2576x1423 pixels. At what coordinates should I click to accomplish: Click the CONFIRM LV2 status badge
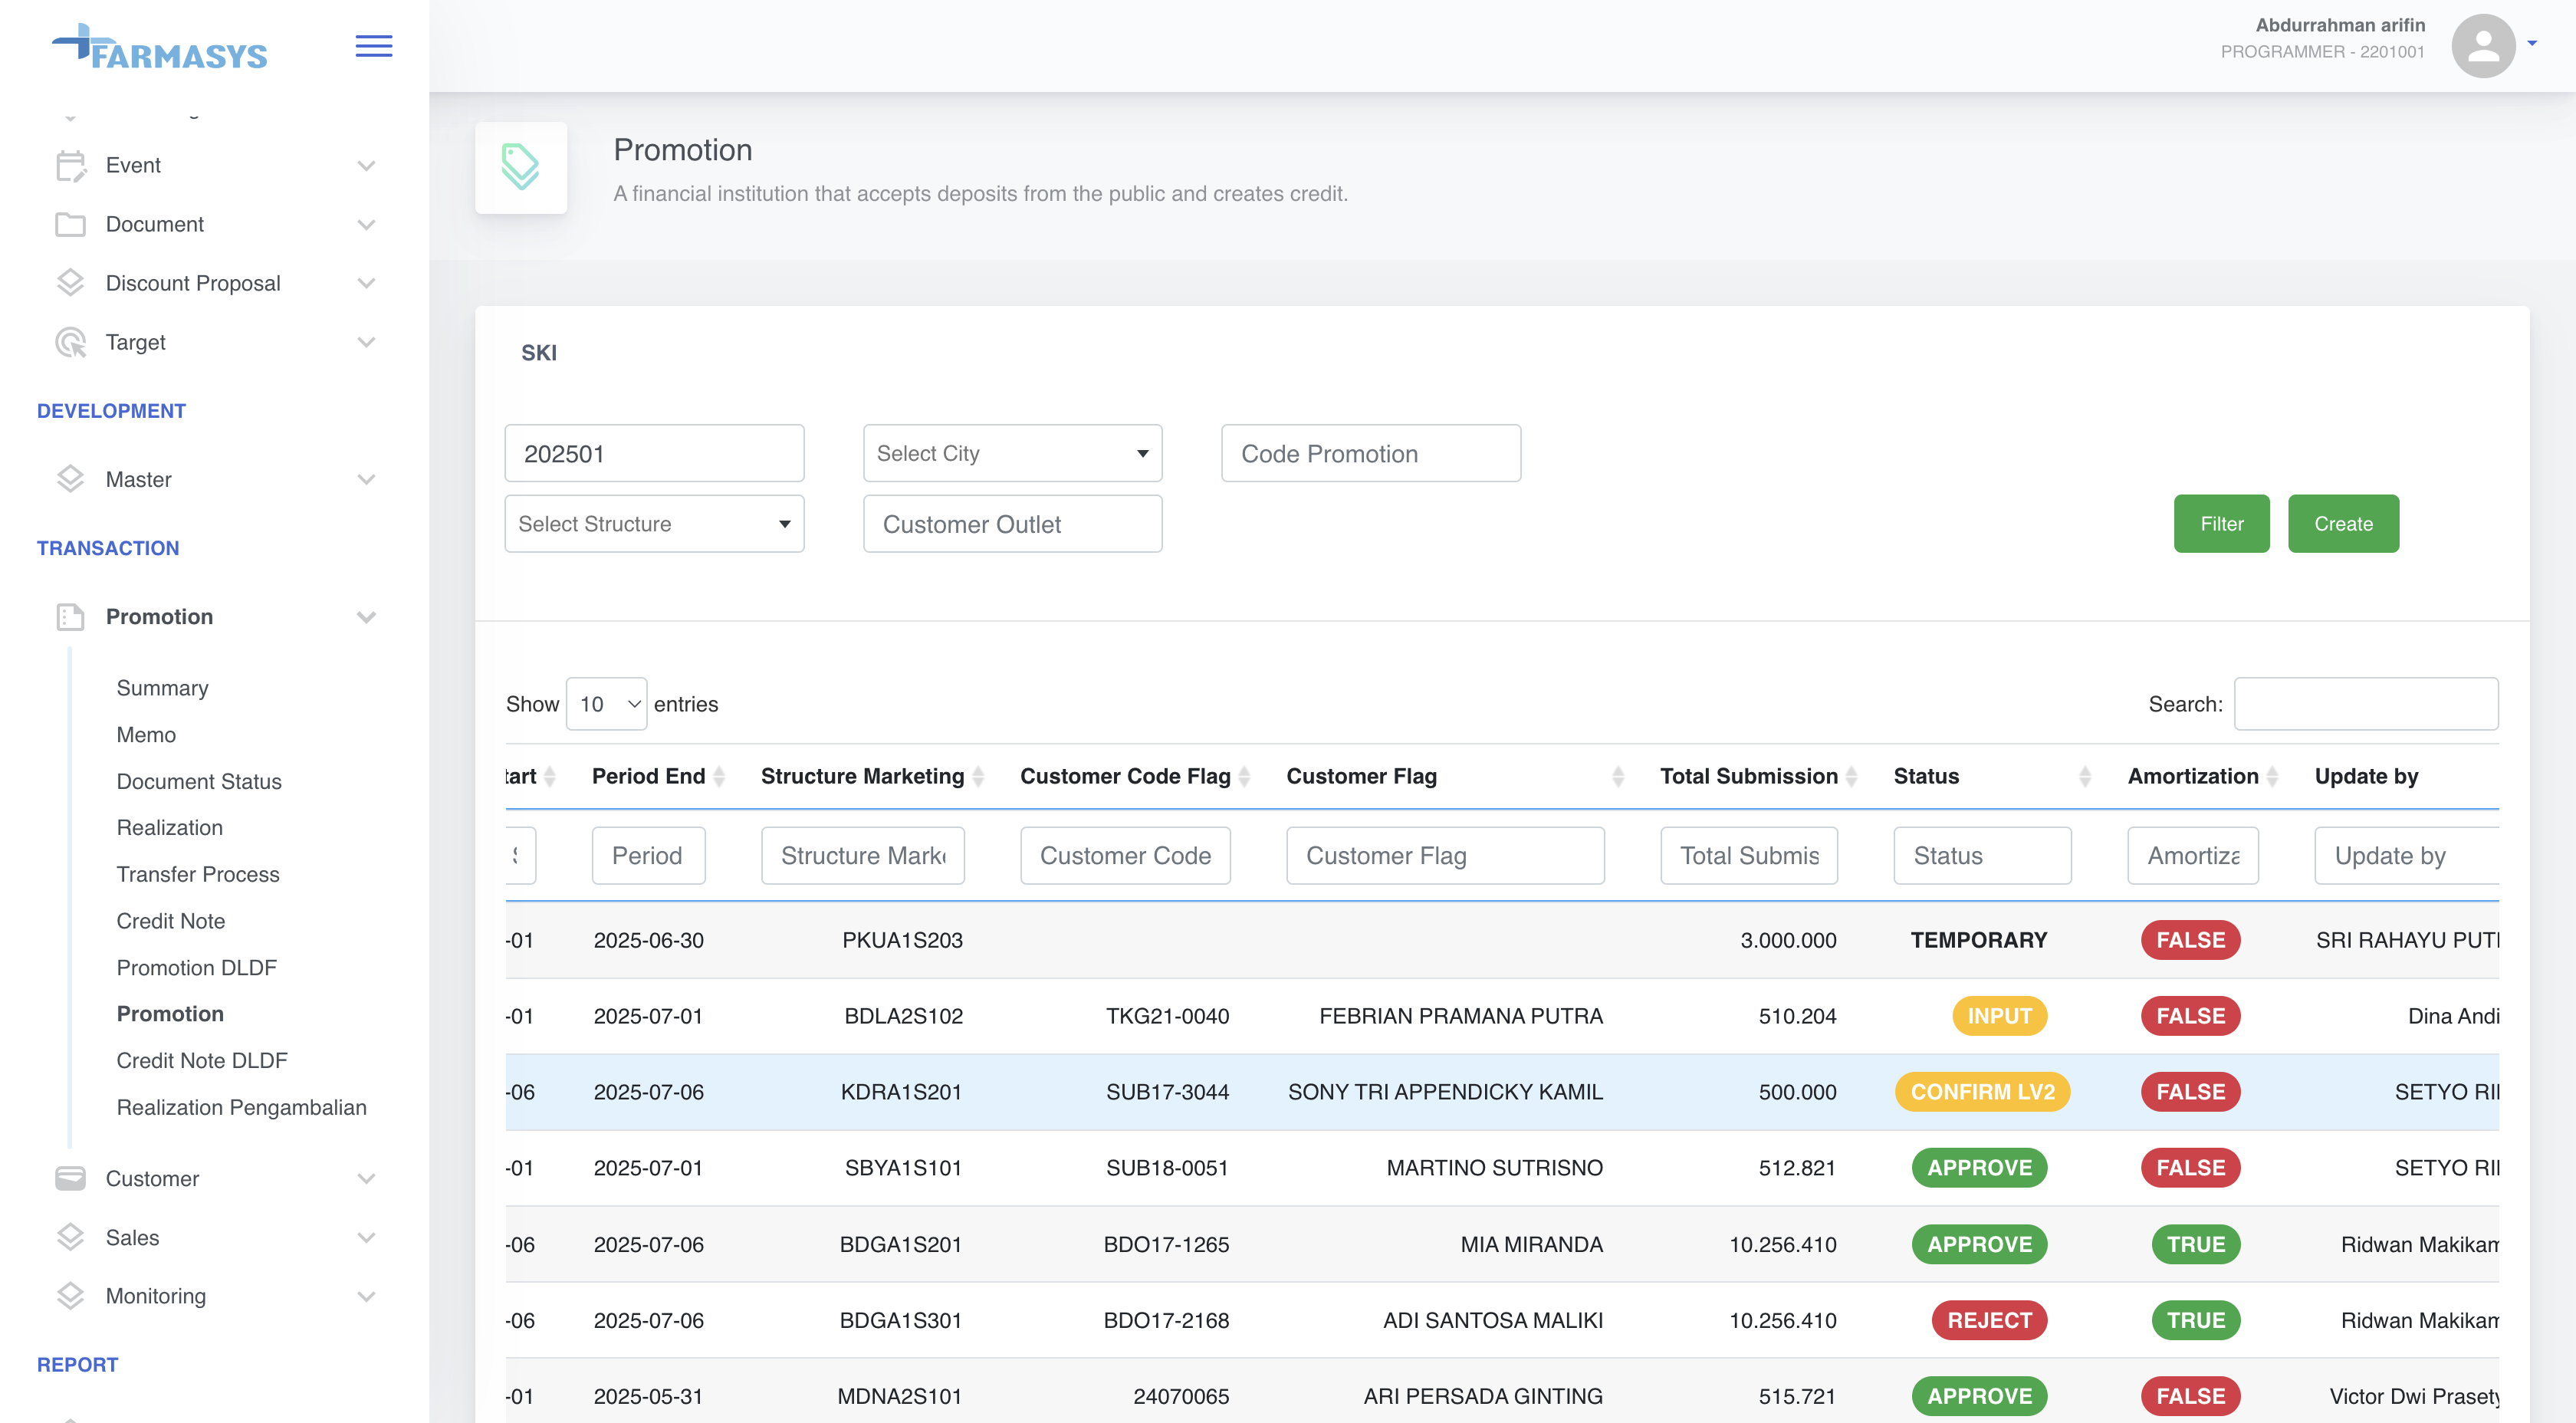pyautogui.click(x=1982, y=1092)
